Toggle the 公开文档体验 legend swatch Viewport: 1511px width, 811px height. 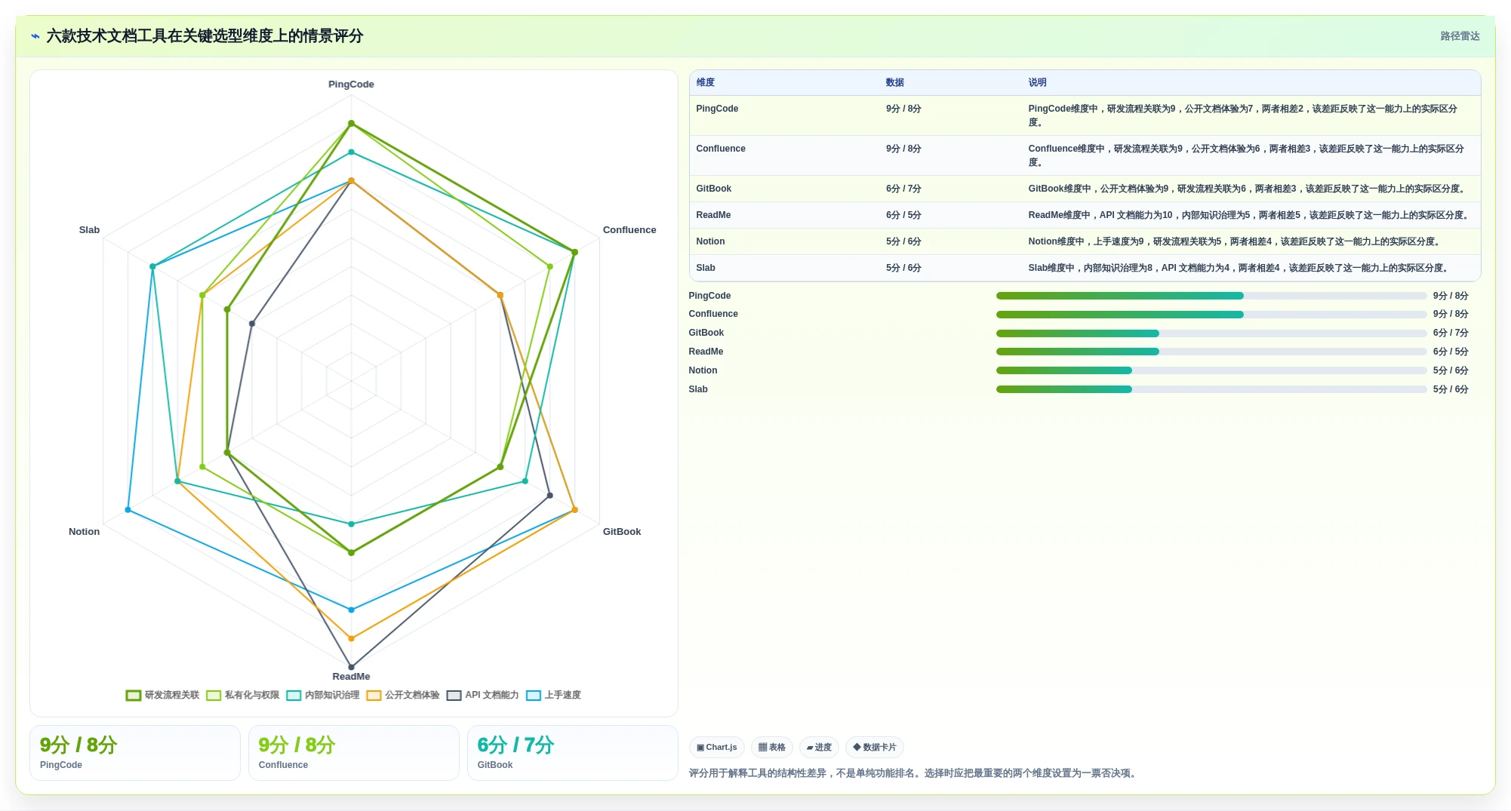coord(374,696)
